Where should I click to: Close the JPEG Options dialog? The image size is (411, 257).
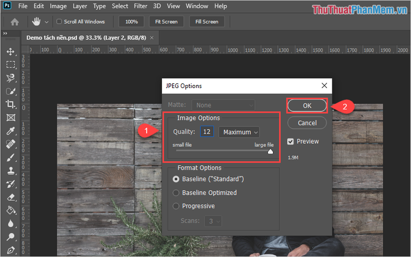tap(324, 86)
